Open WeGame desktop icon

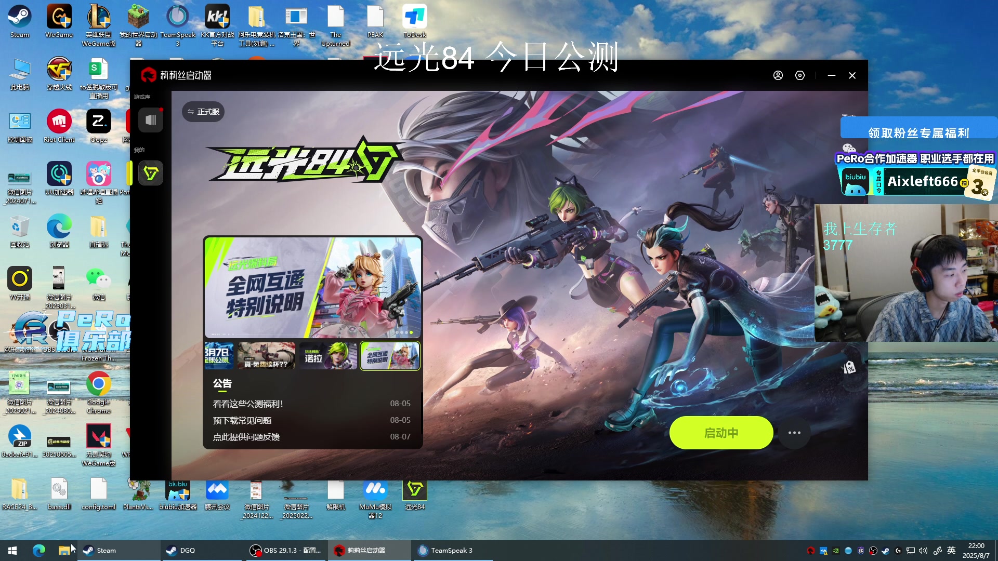coord(59,21)
